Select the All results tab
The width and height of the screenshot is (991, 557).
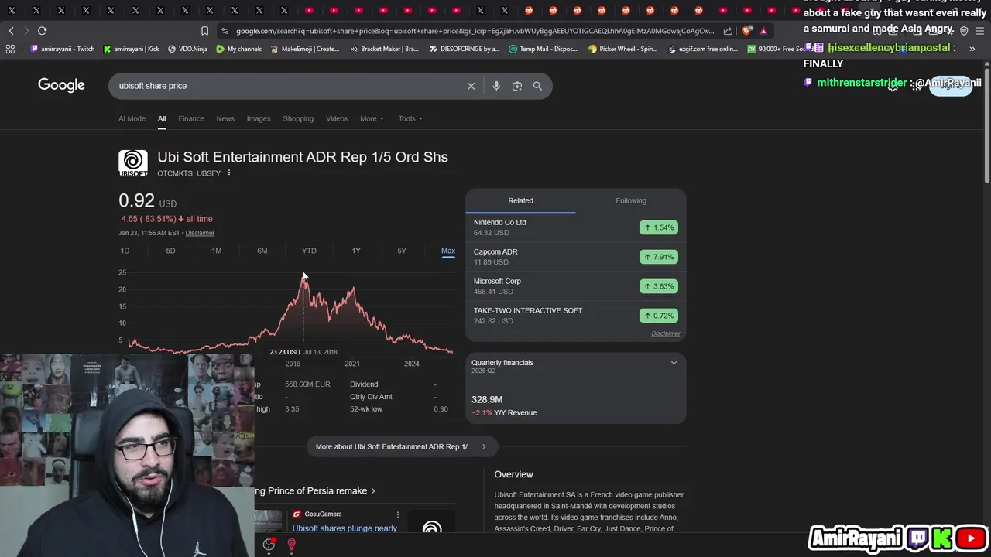coord(162,118)
